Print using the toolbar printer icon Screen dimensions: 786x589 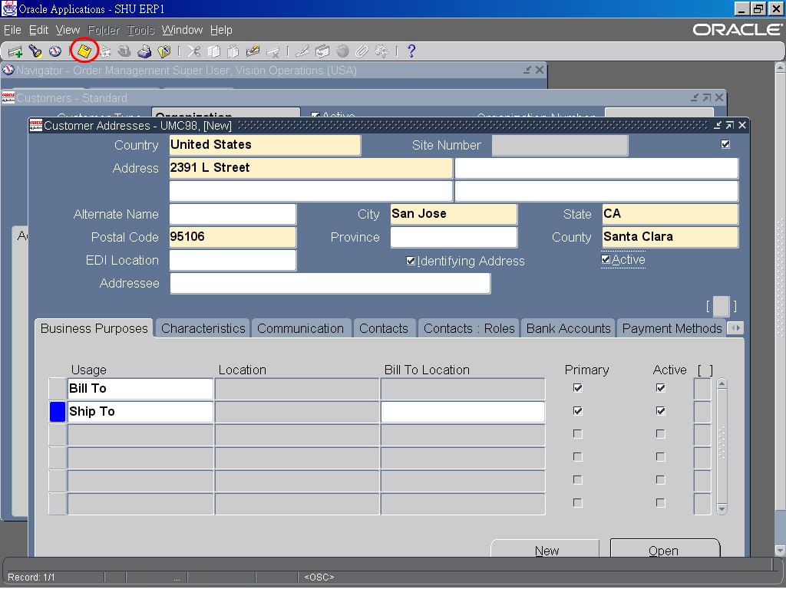click(144, 51)
